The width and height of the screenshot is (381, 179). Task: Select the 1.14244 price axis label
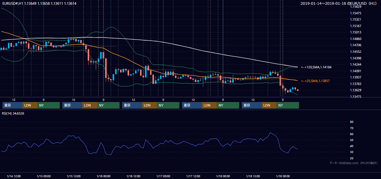pyautogui.click(x=356, y=64)
